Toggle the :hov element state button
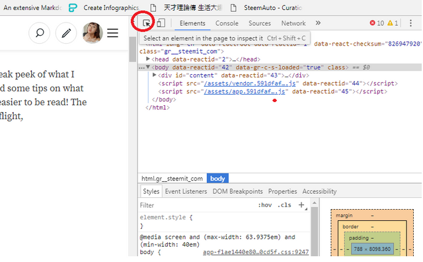423x262 pixels. point(265,205)
